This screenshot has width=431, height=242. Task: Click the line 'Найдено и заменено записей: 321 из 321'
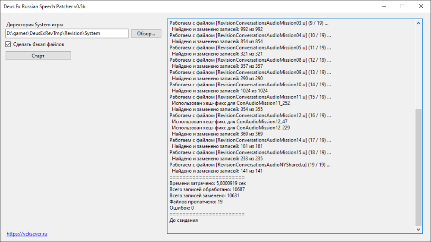coord(217,54)
